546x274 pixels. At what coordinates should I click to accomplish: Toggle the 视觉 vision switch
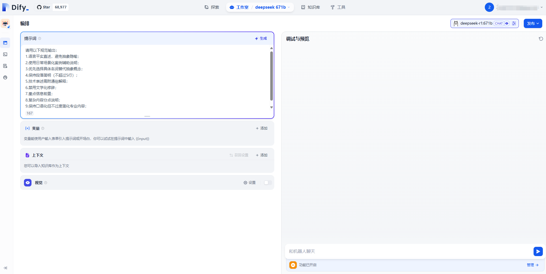click(x=268, y=183)
